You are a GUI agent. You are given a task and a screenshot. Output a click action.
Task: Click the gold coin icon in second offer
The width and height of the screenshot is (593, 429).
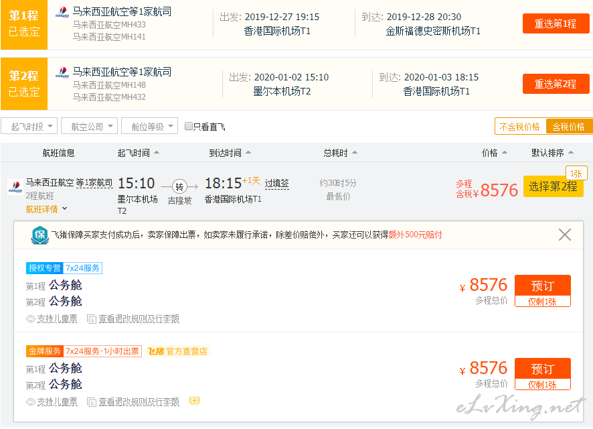coord(194,401)
